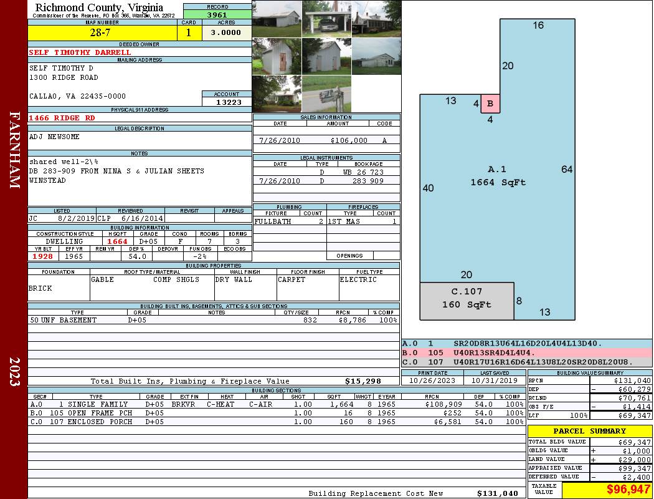Select the C.0 107 Enclosed Porch section row

(275, 422)
